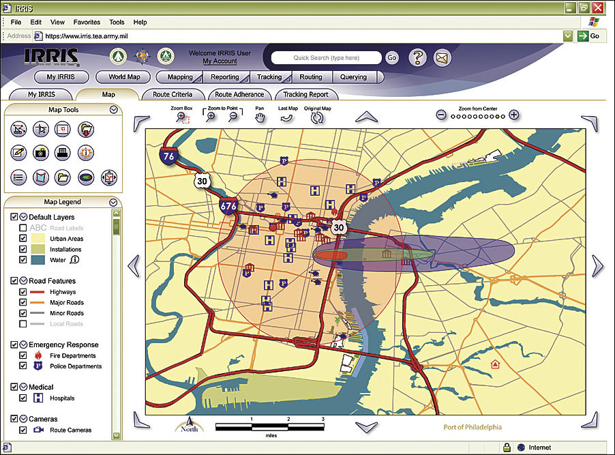Click the map re-center arrows tool

109,177
